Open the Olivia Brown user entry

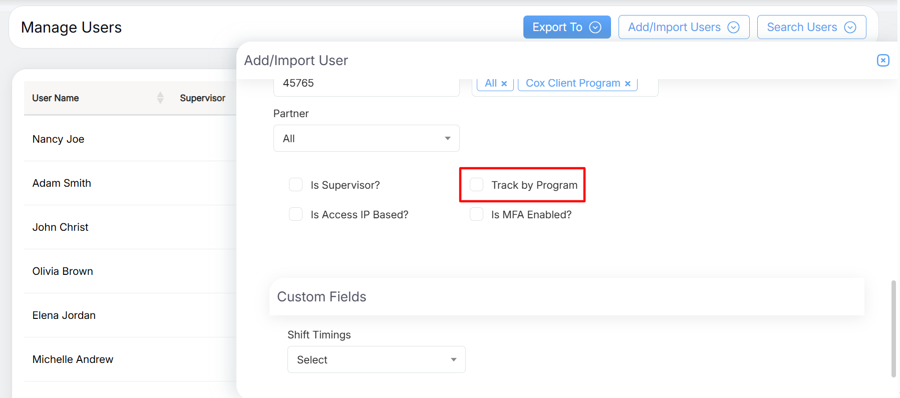(63, 271)
